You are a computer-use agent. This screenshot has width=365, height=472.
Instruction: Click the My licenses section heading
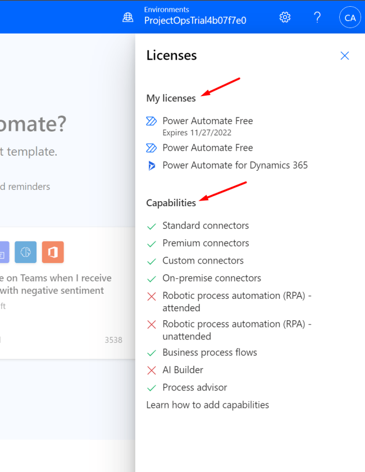(x=171, y=98)
